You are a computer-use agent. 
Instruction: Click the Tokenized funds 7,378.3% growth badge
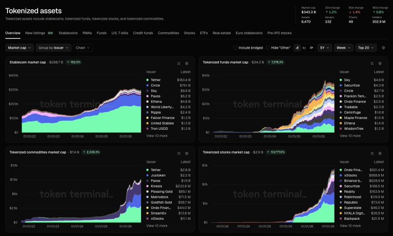[275, 62]
